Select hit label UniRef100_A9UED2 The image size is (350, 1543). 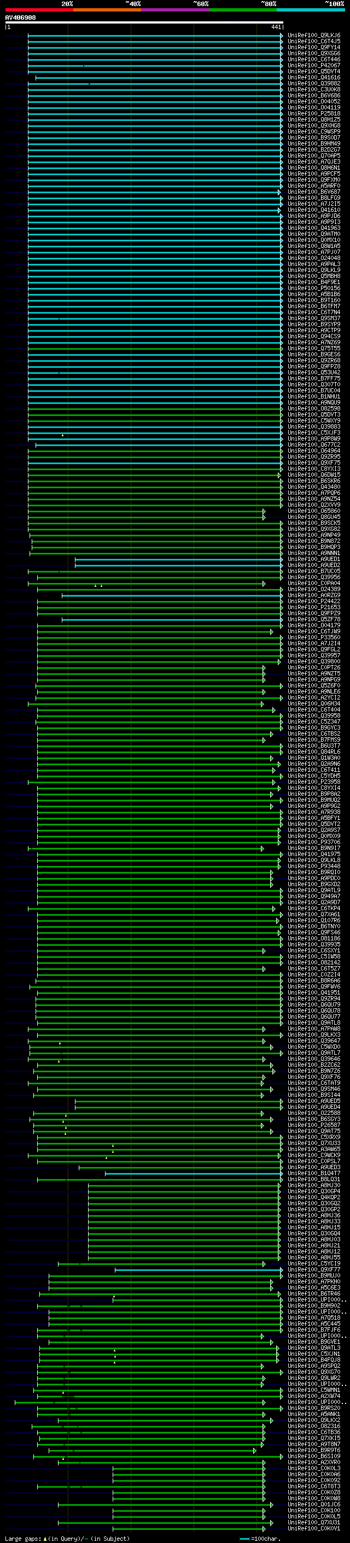[x=314, y=565]
